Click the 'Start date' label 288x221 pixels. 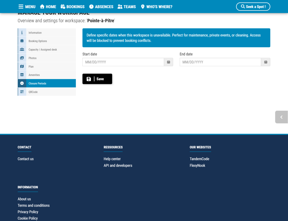coord(90,54)
